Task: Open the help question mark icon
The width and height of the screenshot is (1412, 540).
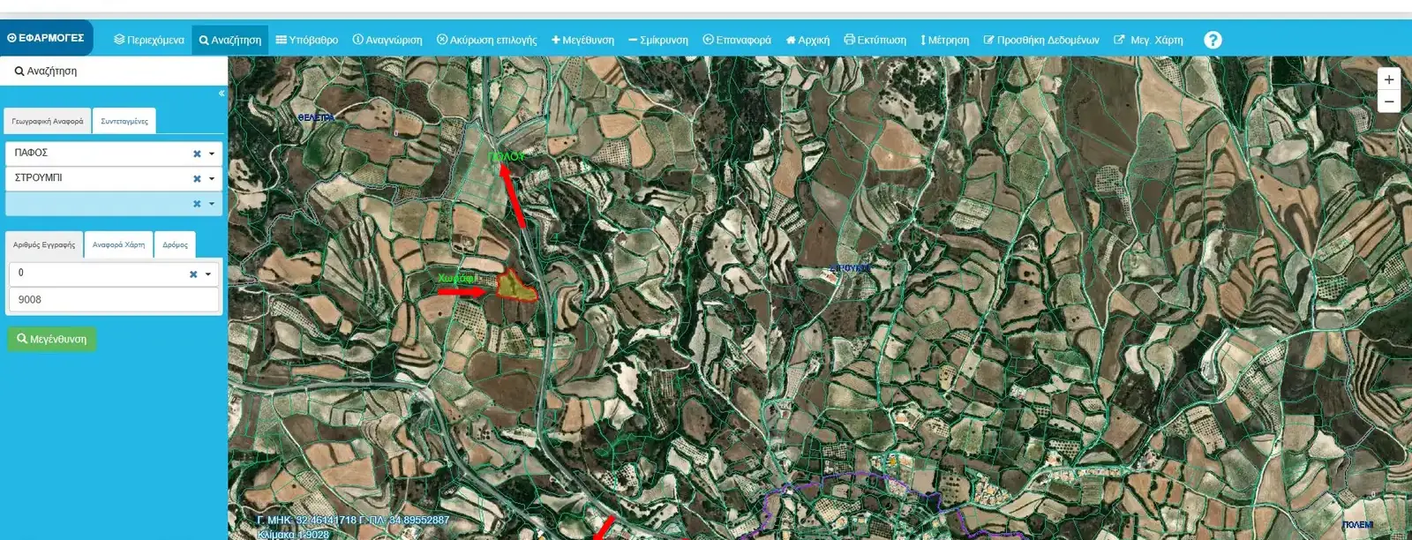Action: 1213,40
